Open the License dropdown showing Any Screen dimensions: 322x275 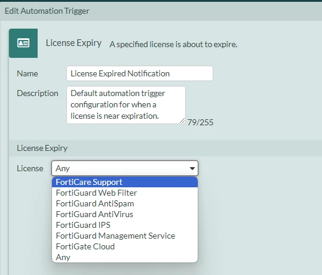pyautogui.click(x=125, y=168)
